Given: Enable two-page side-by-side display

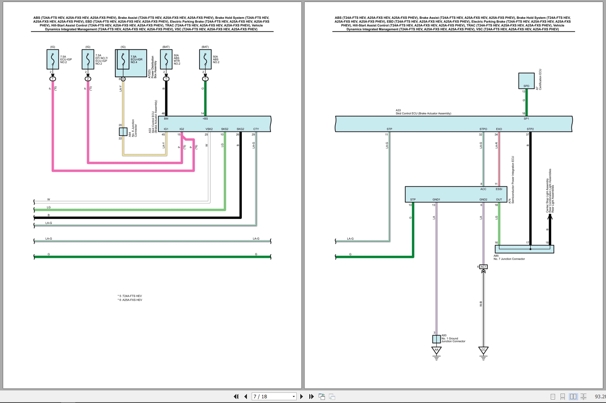Looking at the screenshot, I should pyautogui.click(x=573, y=397).
